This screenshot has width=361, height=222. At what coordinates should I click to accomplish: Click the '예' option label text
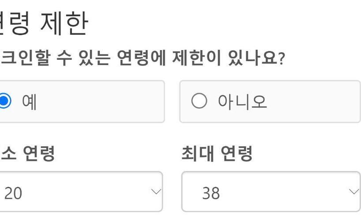click(x=29, y=102)
